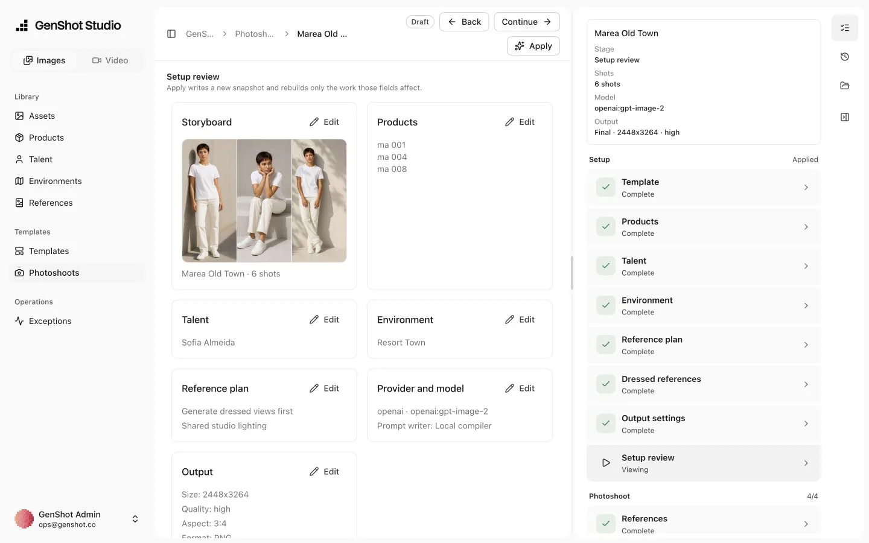Image resolution: width=869 pixels, height=543 pixels.
Task: Click the Dressed references checkmark
Action: (x=606, y=384)
